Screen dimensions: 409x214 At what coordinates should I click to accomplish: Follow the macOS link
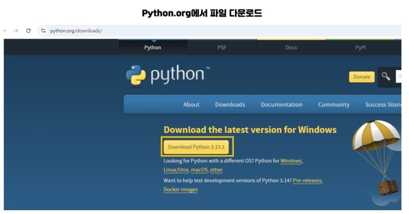pos(199,170)
